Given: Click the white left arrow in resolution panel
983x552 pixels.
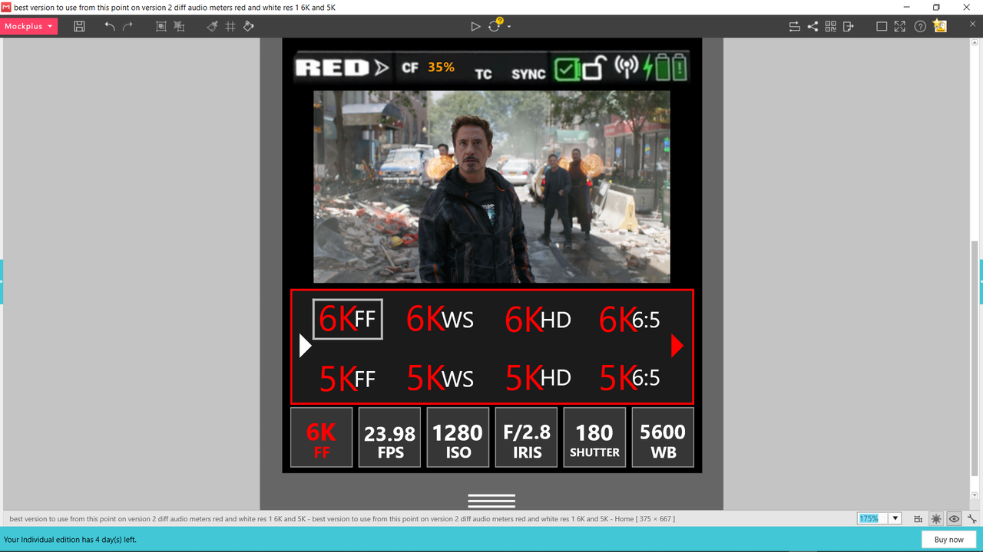Looking at the screenshot, I should tap(305, 346).
